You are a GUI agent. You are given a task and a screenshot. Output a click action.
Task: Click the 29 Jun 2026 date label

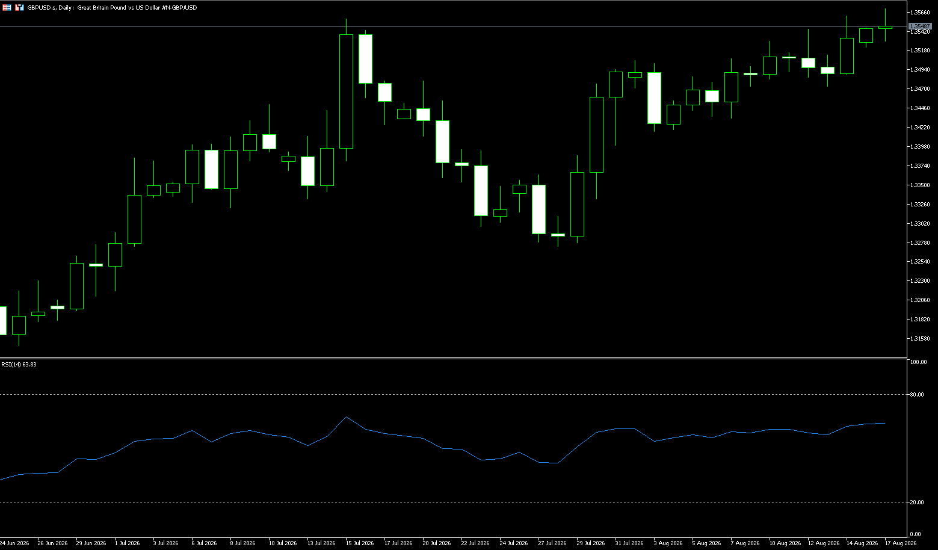click(91, 543)
